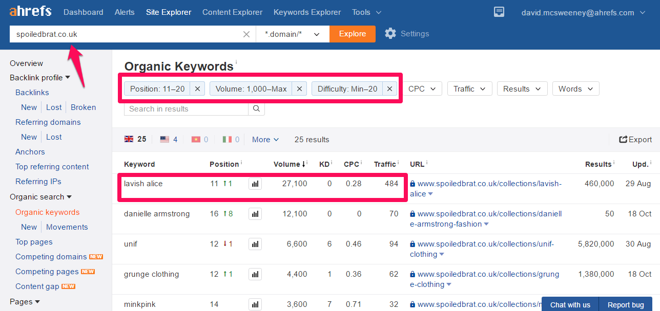Open the Traffic filter dropdown
This screenshot has height=311, width=660.
tap(470, 89)
